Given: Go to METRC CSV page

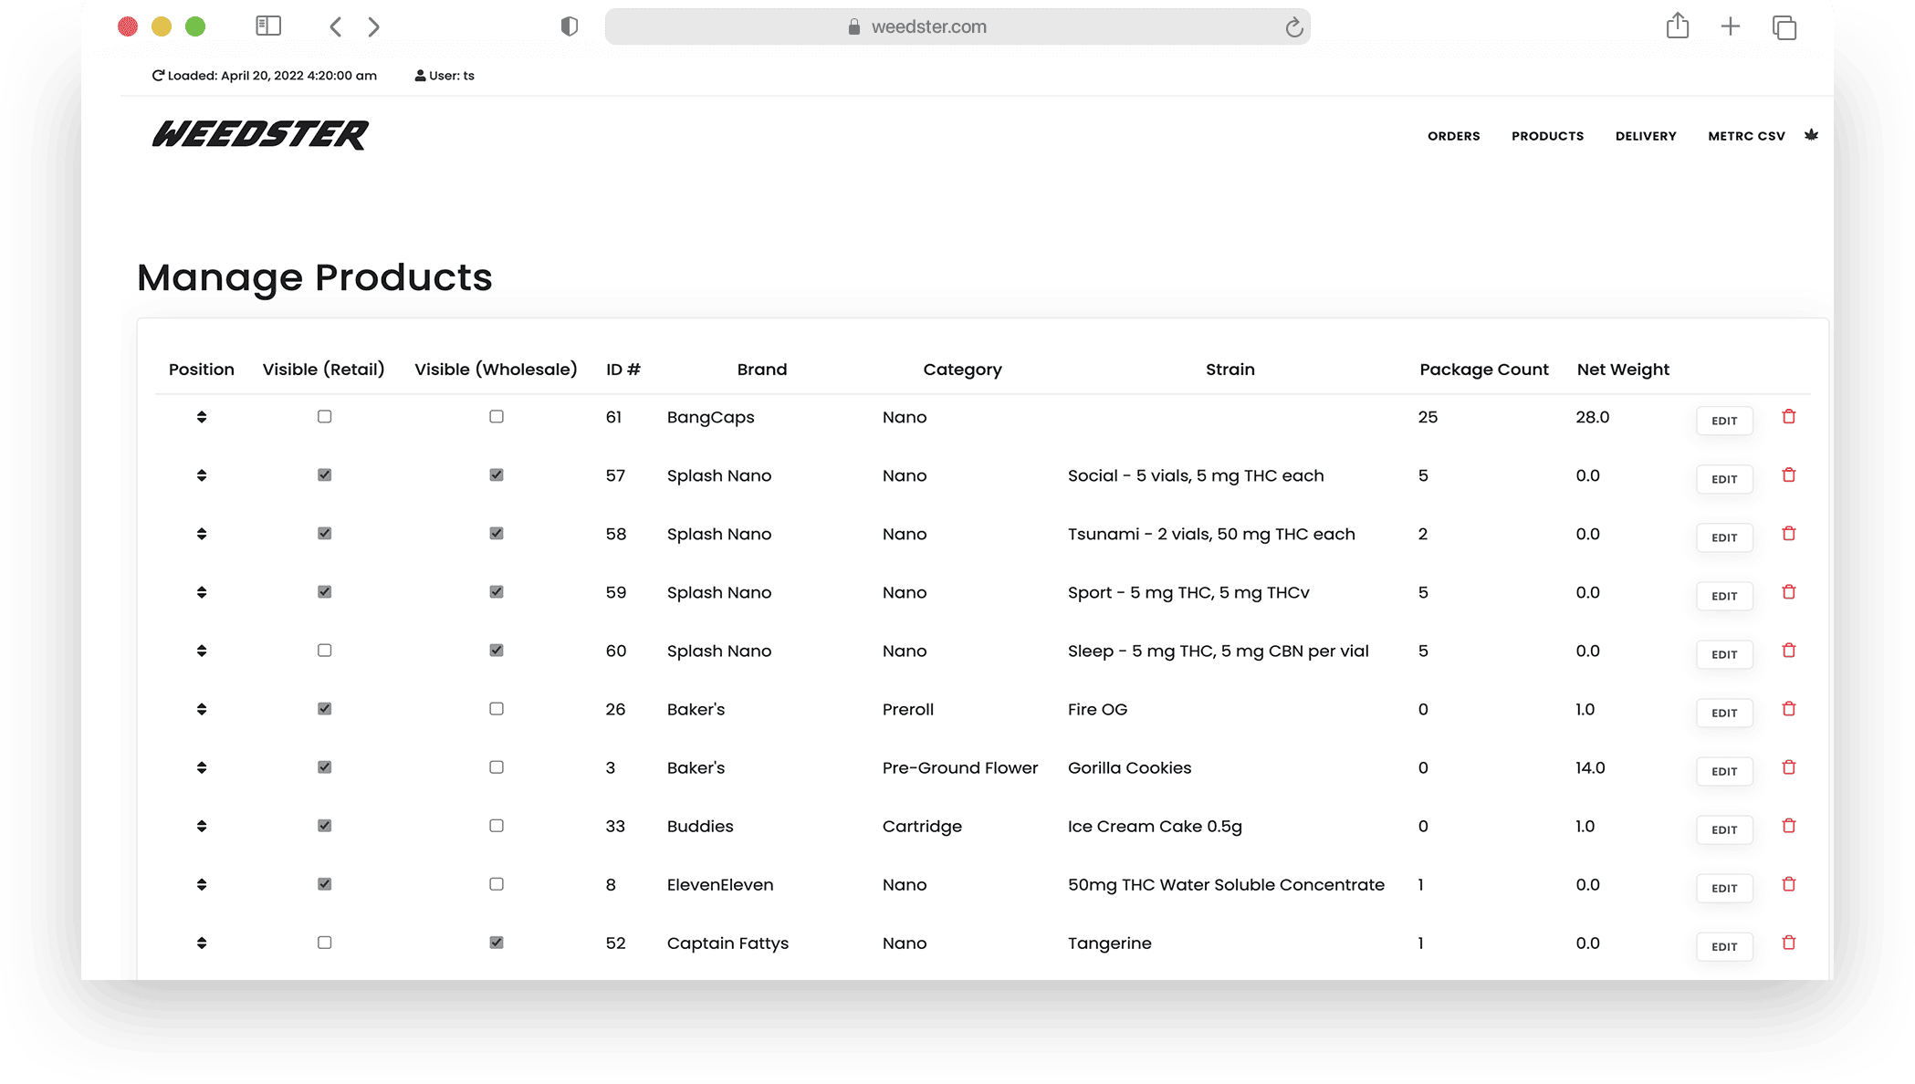Looking at the screenshot, I should 1745,136.
